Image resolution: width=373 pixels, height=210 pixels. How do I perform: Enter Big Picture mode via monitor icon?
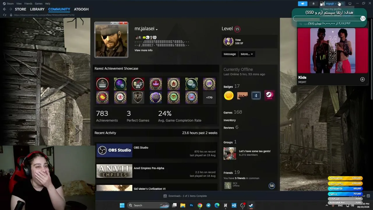(x=350, y=3)
